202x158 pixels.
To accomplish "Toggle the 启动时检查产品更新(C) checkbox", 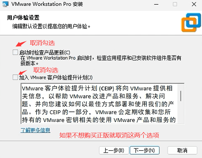I will pyautogui.click(x=15, y=52).
